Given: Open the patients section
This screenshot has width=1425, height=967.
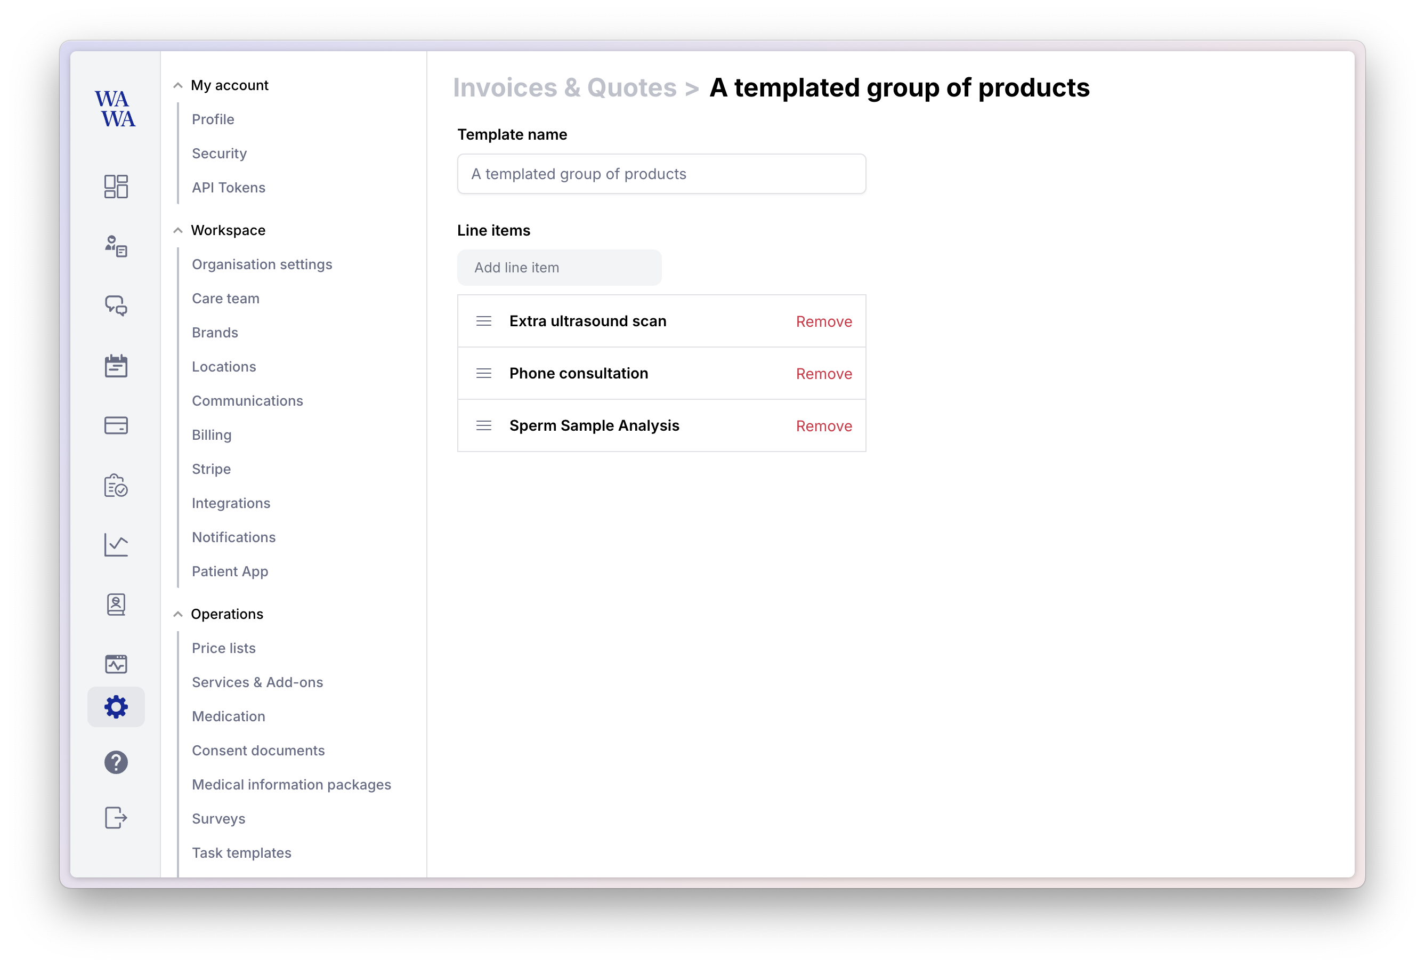Looking at the screenshot, I should click(116, 246).
